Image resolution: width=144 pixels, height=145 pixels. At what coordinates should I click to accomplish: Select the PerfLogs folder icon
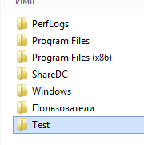[x=22, y=23]
